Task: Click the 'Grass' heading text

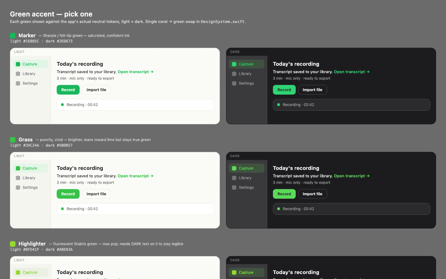Action: [x=25, y=140]
